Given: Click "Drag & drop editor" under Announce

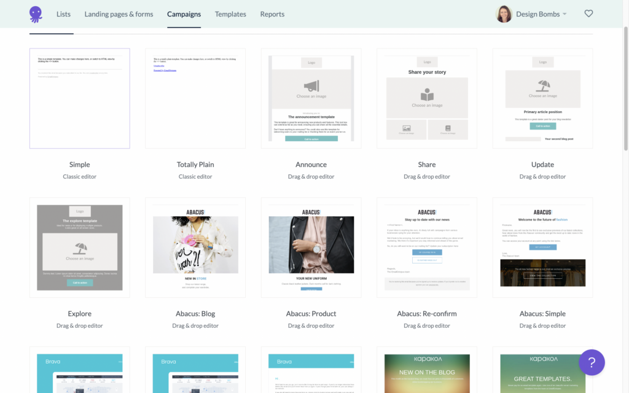Looking at the screenshot, I should point(311,176).
